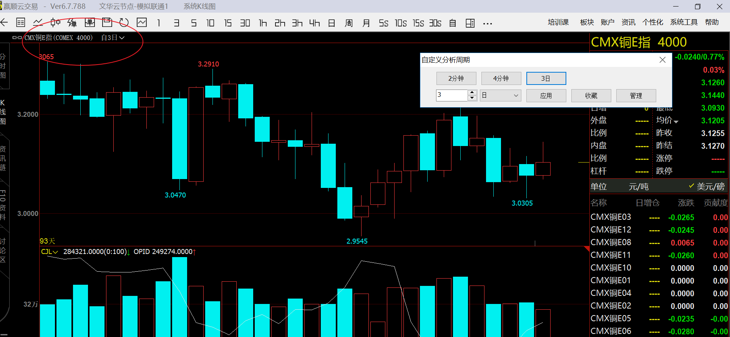This screenshot has height=337, width=730.
Task: Click the 3日 preset button
Action: click(x=546, y=78)
